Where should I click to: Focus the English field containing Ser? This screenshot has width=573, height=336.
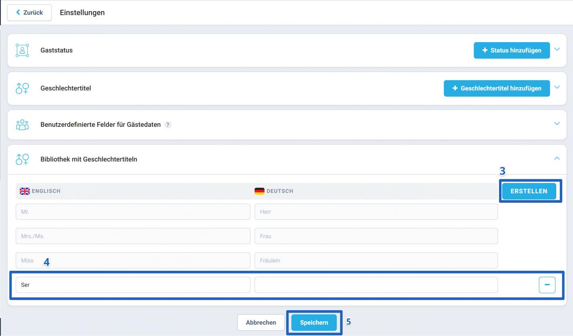pyautogui.click(x=133, y=285)
